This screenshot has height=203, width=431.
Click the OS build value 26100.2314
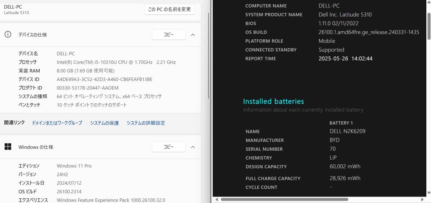click(x=70, y=192)
